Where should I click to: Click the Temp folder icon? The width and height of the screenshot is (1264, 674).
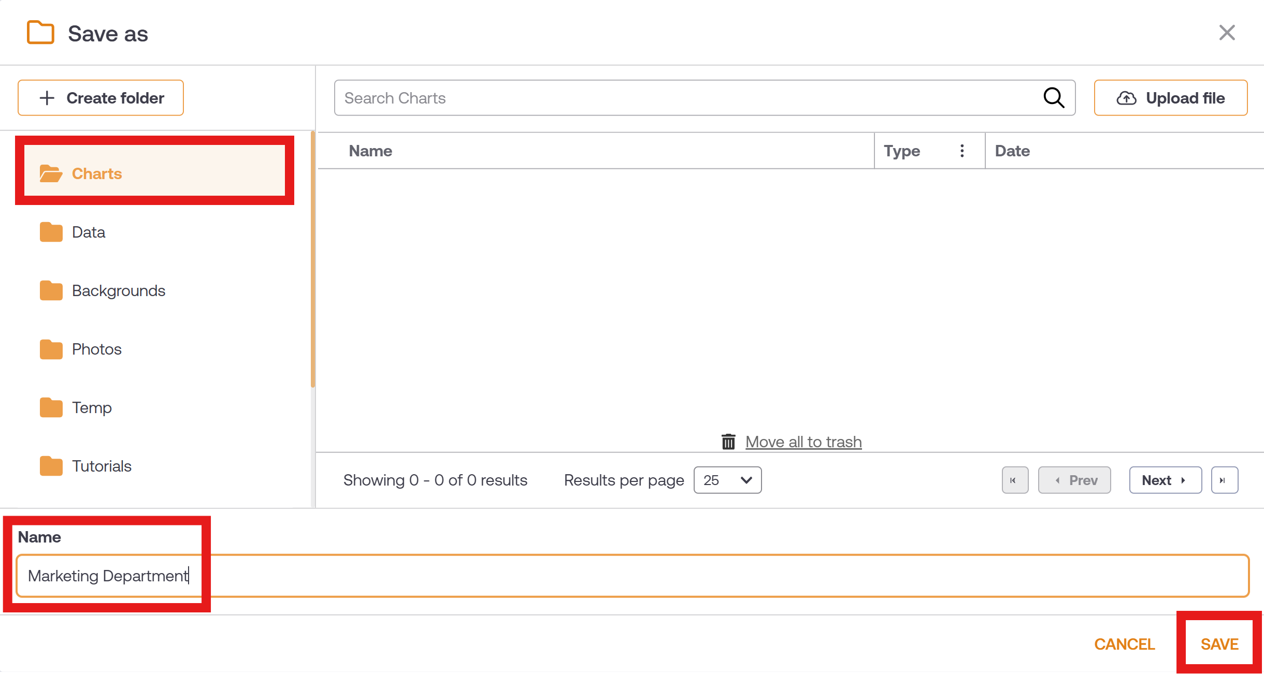pos(51,407)
